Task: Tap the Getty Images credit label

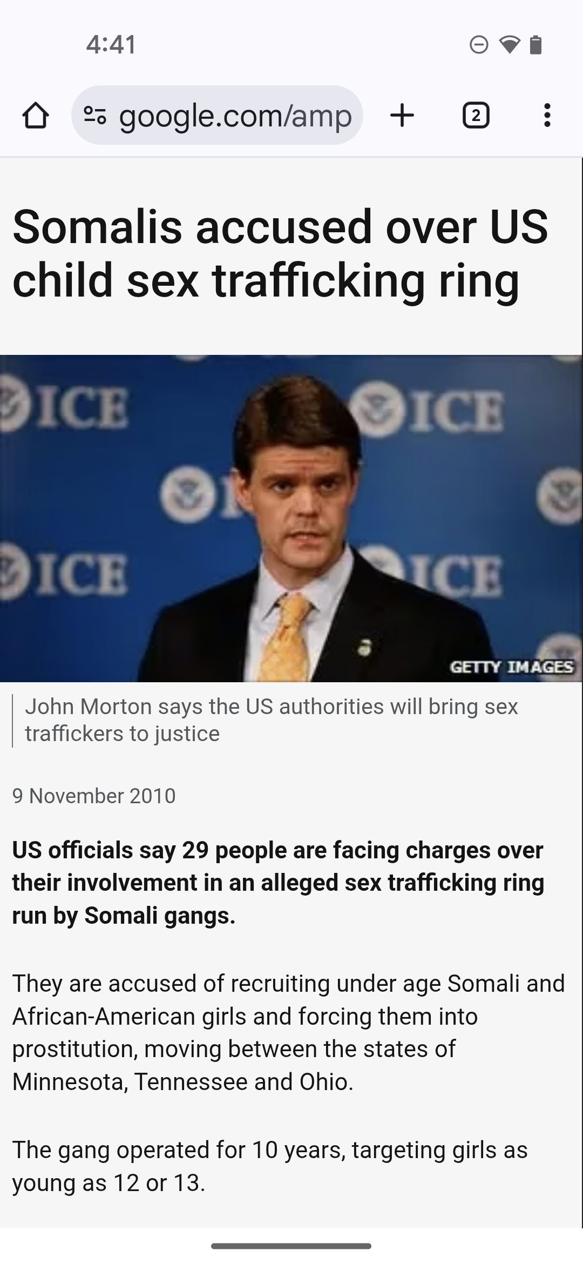Action: pos(512,667)
